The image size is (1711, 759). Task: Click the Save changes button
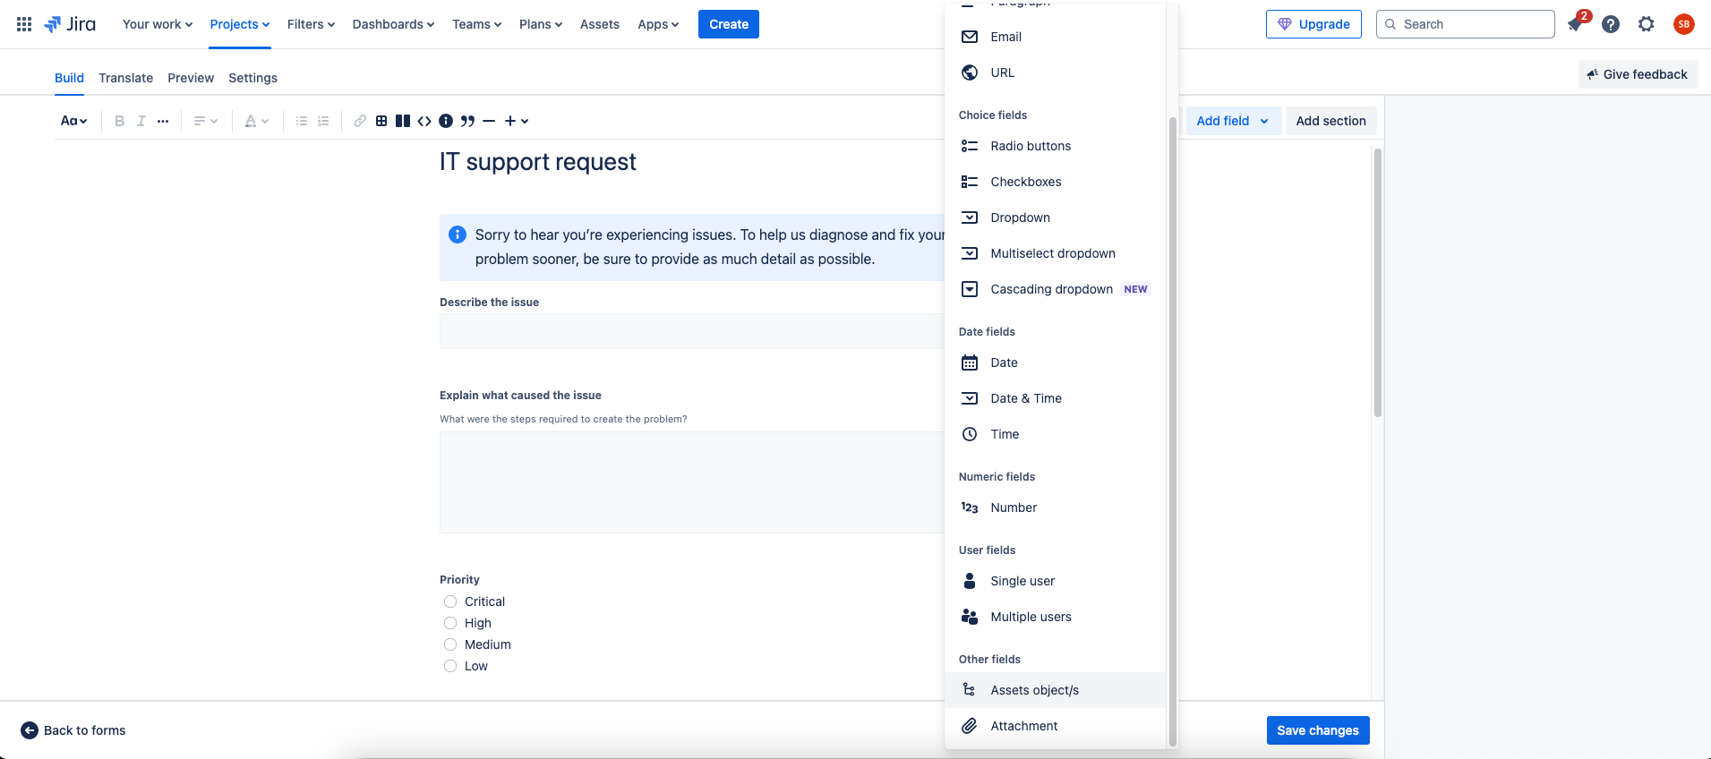[1317, 730]
